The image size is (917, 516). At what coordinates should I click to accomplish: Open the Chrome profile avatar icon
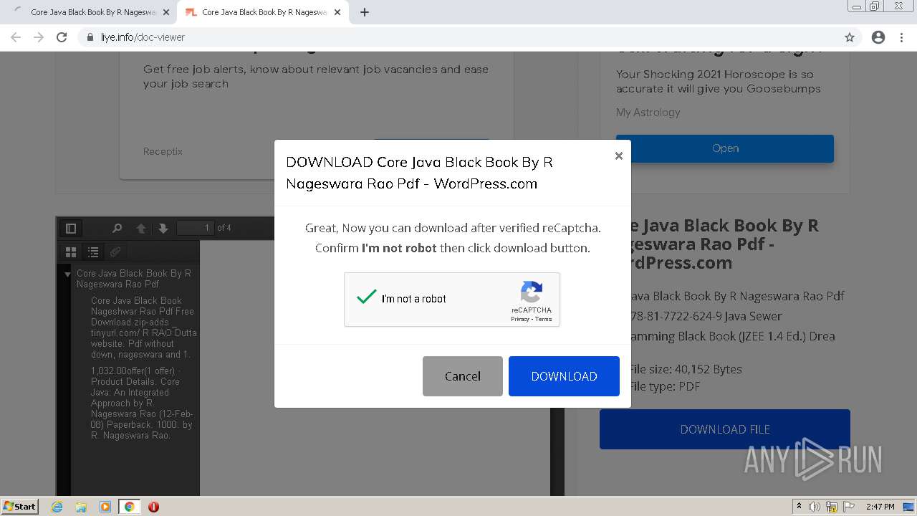[x=878, y=37]
